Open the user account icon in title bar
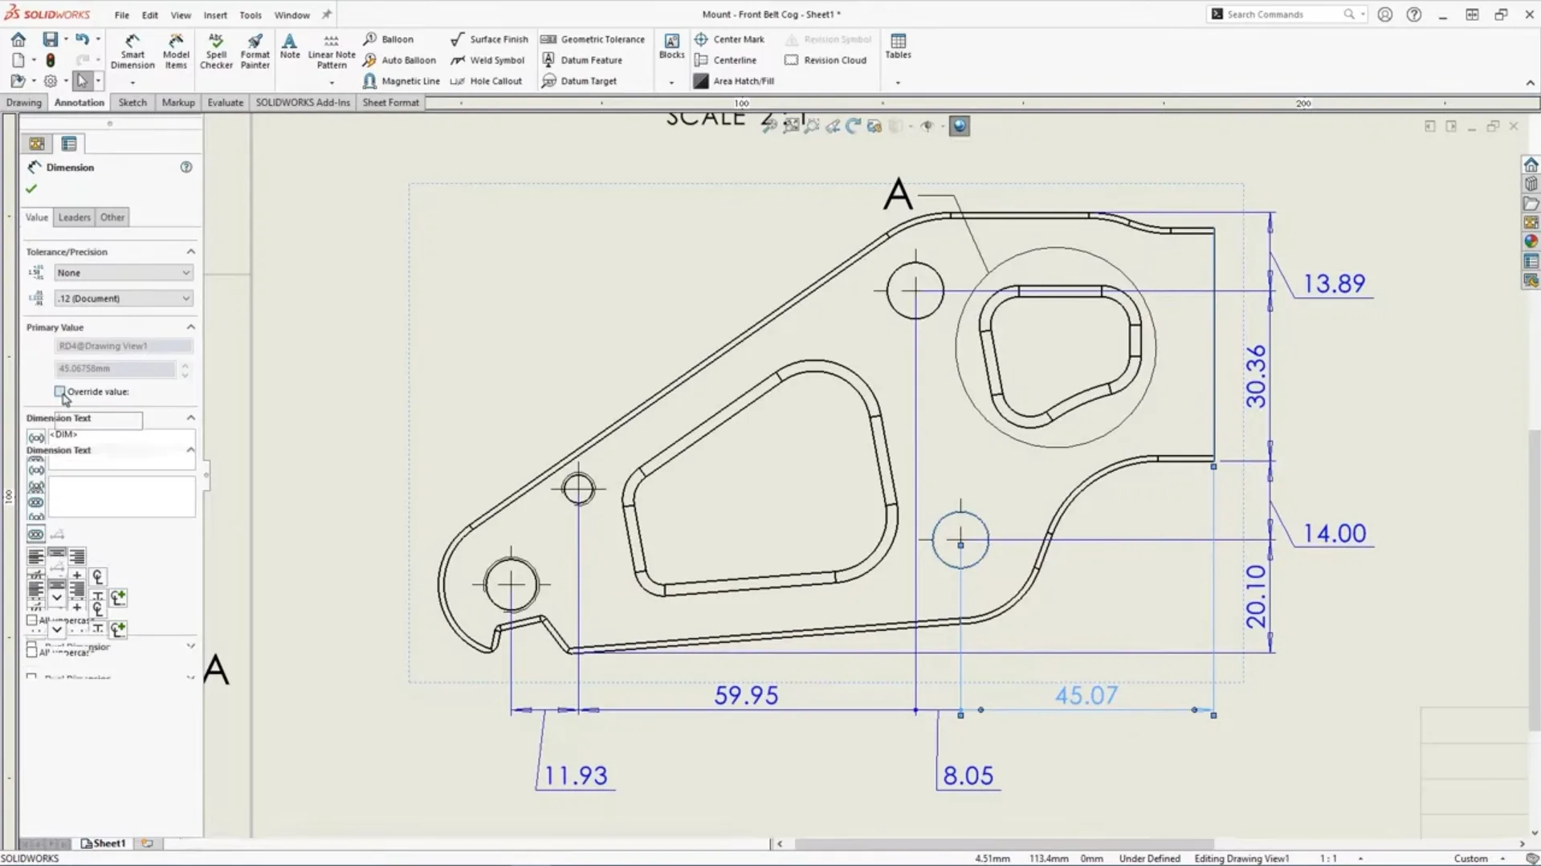The height and width of the screenshot is (866, 1541). coord(1385,14)
